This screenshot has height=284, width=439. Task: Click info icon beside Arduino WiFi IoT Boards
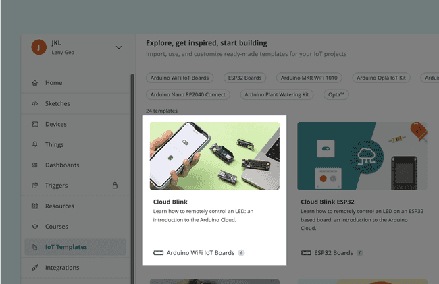(241, 253)
